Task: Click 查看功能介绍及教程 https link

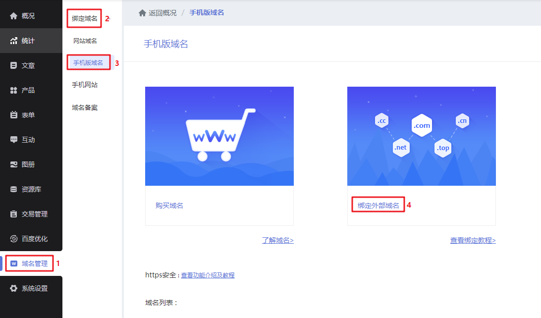Action: (x=208, y=275)
